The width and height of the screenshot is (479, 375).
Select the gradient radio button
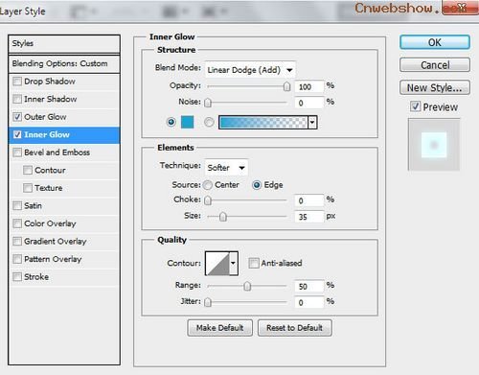[x=209, y=122]
